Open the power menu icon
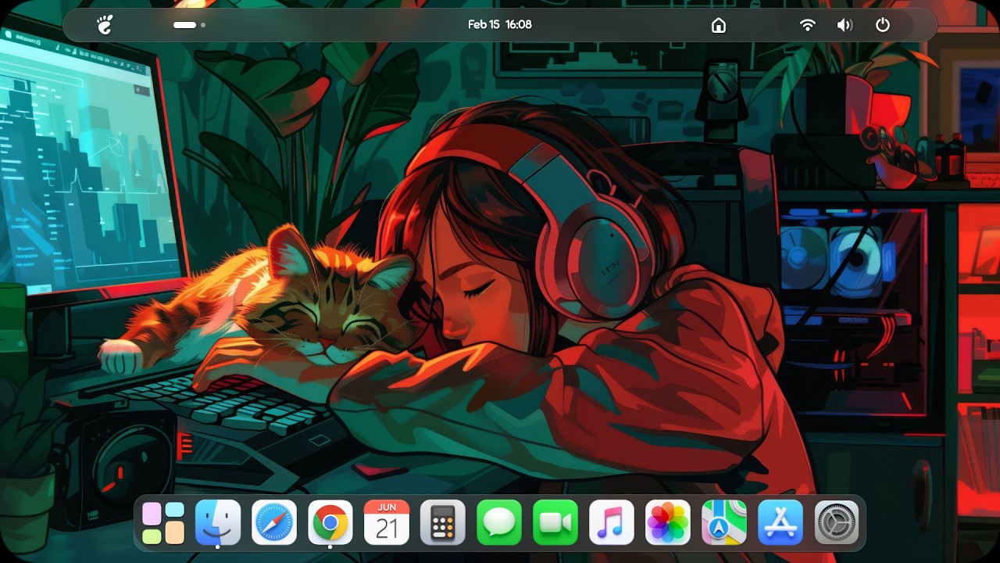Screen dimensions: 1000x563 coord(883,25)
